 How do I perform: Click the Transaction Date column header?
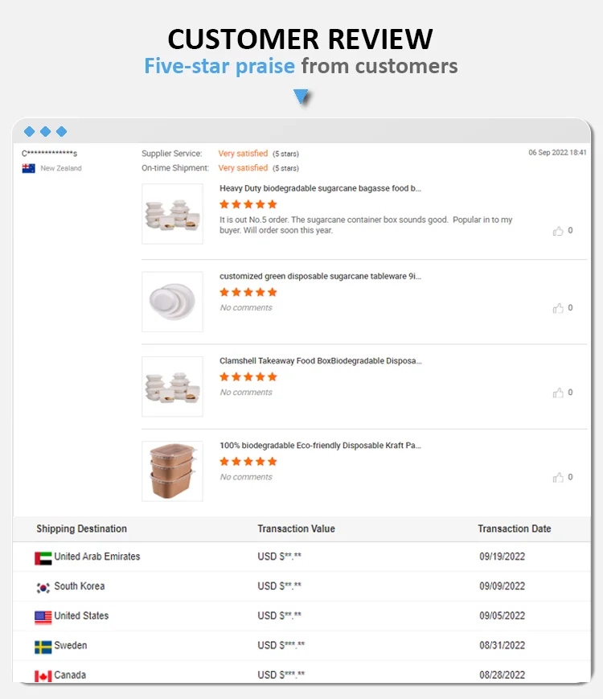point(515,528)
